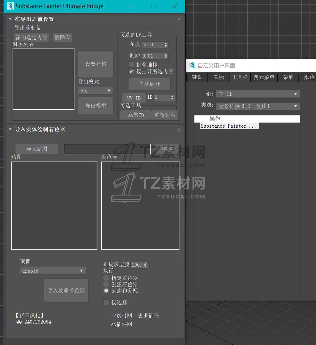The width and height of the screenshot is (316, 345).
Task: Switch to the 鼠标 tab
Action: pyautogui.click(x=218, y=77)
